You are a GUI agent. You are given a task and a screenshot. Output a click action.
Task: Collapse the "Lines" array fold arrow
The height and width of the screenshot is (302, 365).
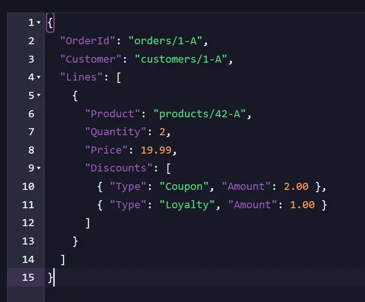(39, 77)
